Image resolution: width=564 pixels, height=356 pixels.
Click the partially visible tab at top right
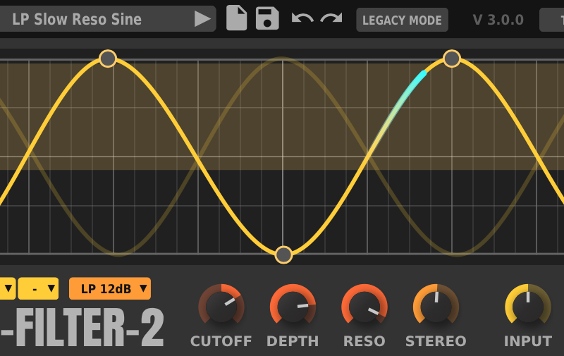pyautogui.click(x=552, y=20)
